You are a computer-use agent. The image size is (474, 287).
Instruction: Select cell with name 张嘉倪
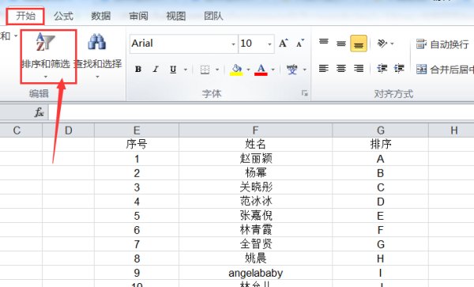[x=255, y=215]
